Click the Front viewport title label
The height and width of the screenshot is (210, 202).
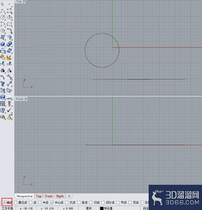pos(20,99)
